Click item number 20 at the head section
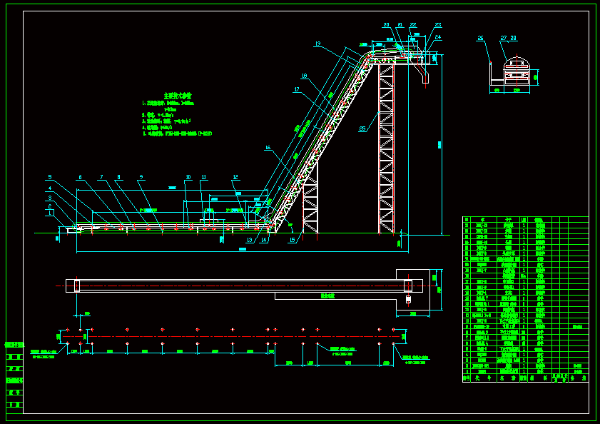 coord(386,25)
